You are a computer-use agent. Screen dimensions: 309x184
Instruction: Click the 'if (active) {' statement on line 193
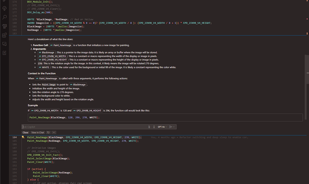click(36, 169)
